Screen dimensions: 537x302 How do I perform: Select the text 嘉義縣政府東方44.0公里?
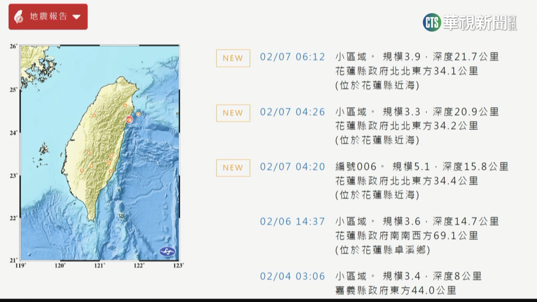[x=396, y=290]
